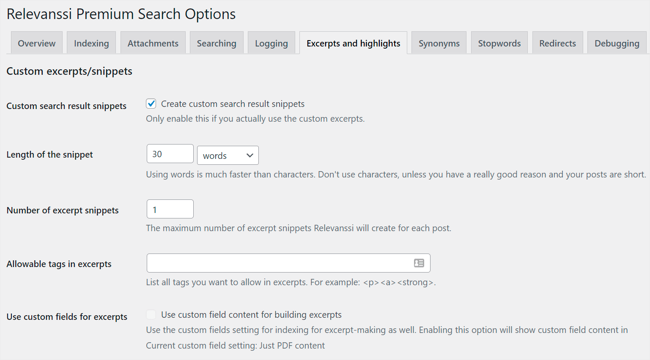Image resolution: width=650 pixels, height=360 pixels.
Task: Go to the Attachments tab
Action: [x=153, y=43]
